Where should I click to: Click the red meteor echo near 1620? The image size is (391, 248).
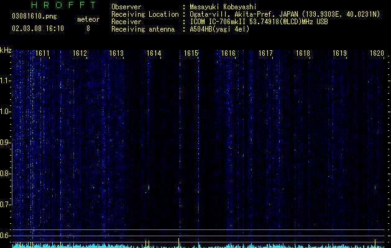375,187
